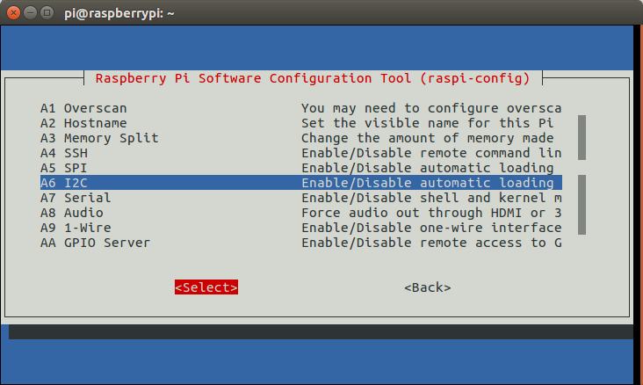This screenshot has width=643, height=385.
Task: Click 'Enable/Disable shell and kernel m' description
Action: point(431,198)
